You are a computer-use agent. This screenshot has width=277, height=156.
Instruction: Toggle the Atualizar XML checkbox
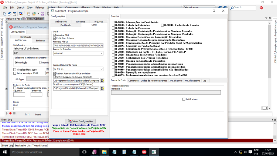tap(54, 35)
